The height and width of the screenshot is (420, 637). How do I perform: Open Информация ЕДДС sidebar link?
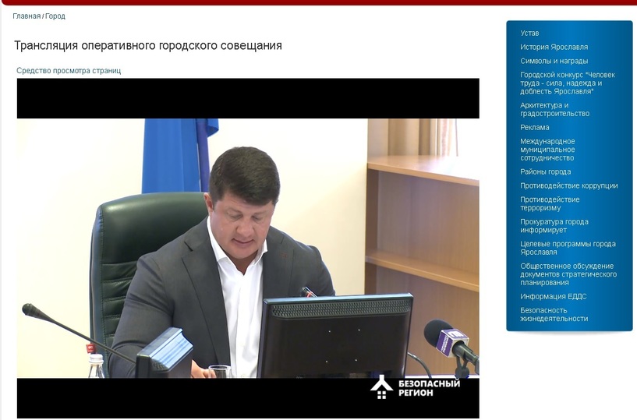(554, 297)
